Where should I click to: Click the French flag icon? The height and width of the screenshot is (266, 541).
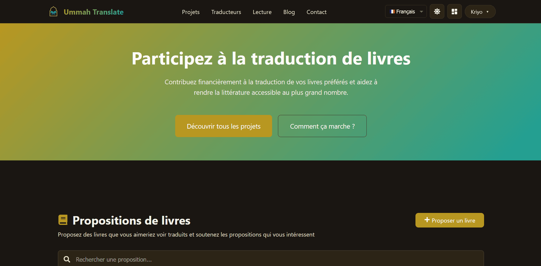(392, 11)
